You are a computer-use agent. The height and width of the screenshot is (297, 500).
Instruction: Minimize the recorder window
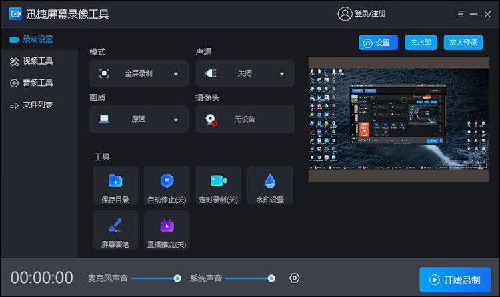474,14
